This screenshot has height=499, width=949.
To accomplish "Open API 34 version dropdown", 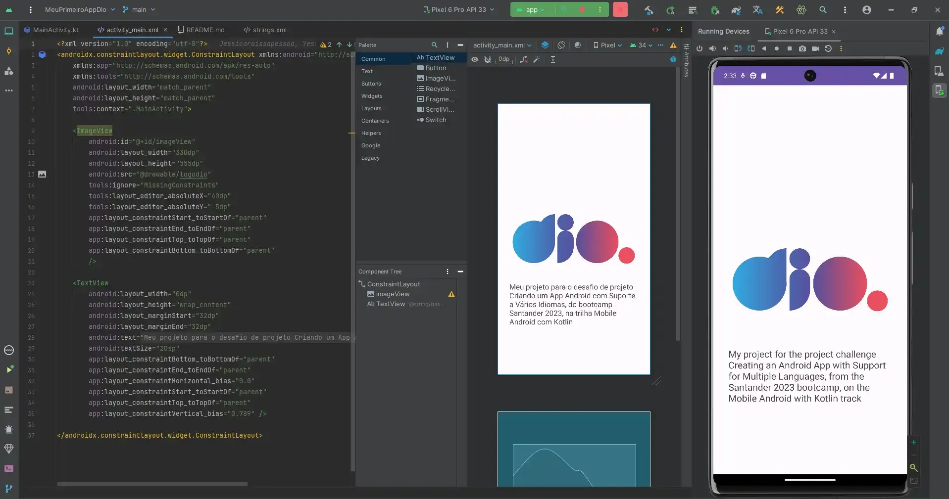I will pos(641,45).
